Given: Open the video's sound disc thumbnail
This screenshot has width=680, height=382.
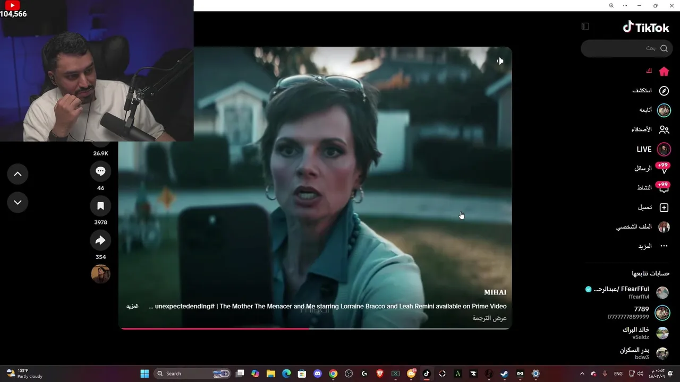Looking at the screenshot, I should [x=100, y=274].
